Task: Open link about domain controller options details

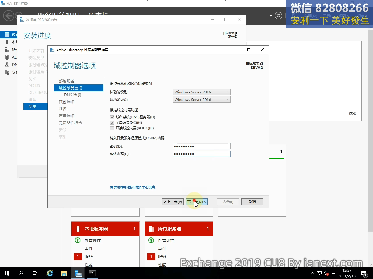Action: point(133,187)
